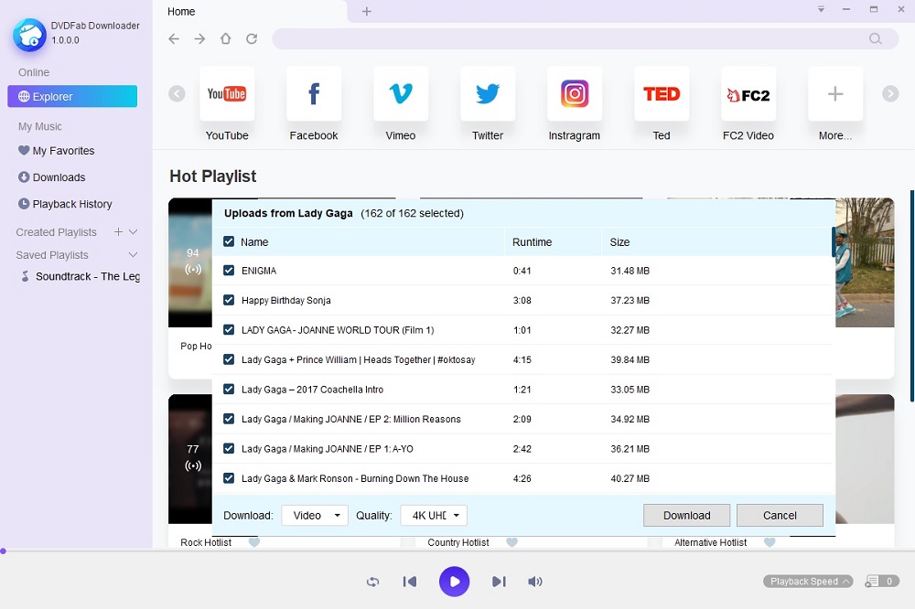
Task: Go forward with the browser forward arrow
Action: click(x=199, y=38)
